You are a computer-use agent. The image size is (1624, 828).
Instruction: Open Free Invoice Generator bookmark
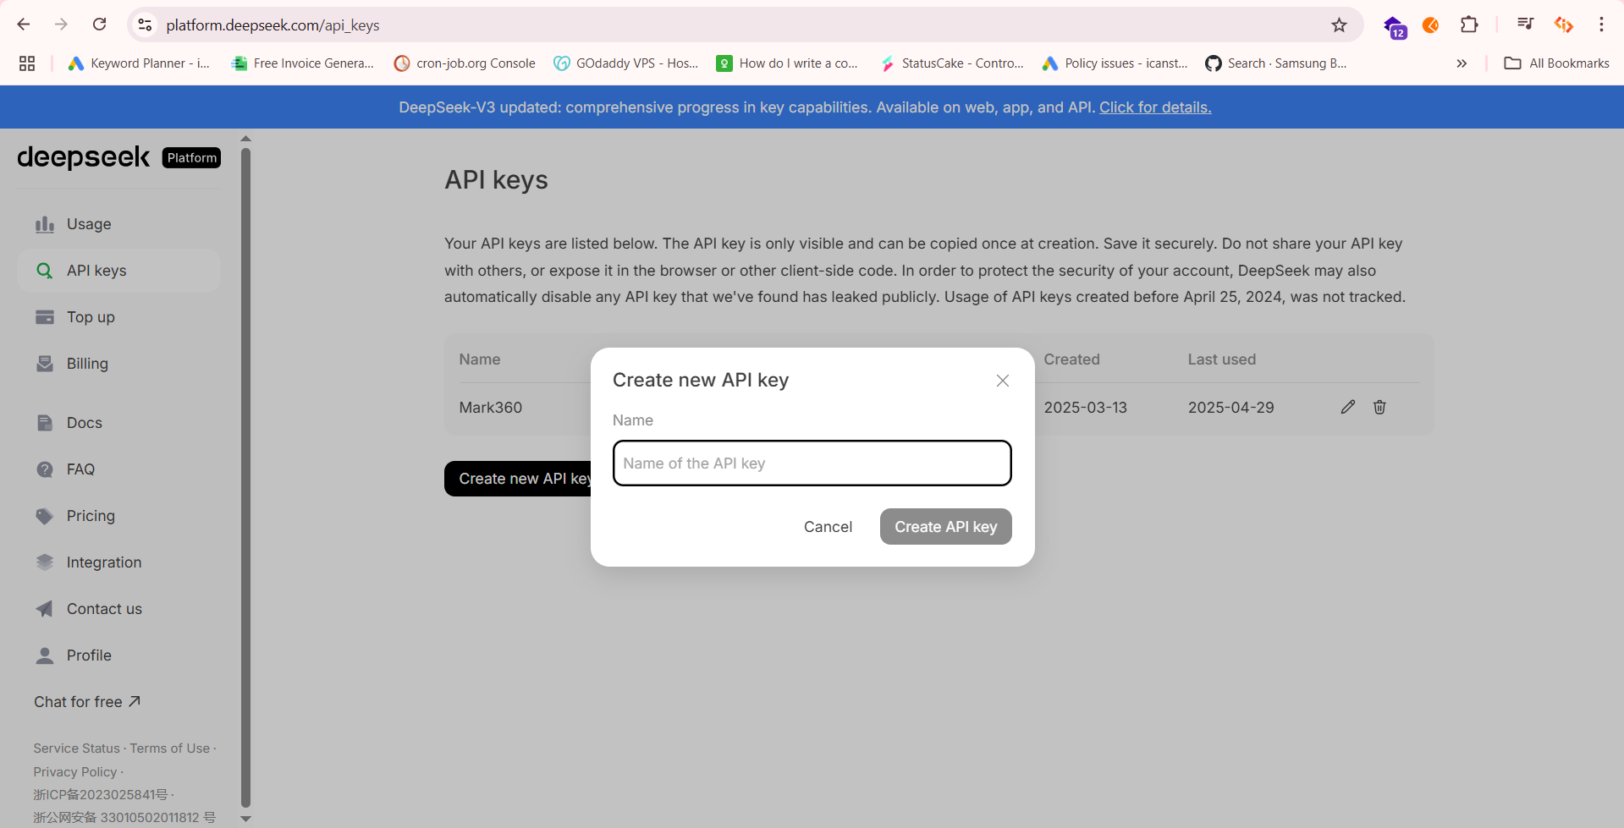(303, 63)
